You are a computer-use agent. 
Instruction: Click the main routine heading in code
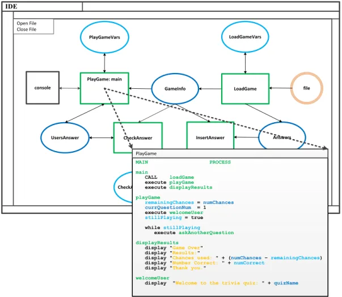[x=142, y=172]
